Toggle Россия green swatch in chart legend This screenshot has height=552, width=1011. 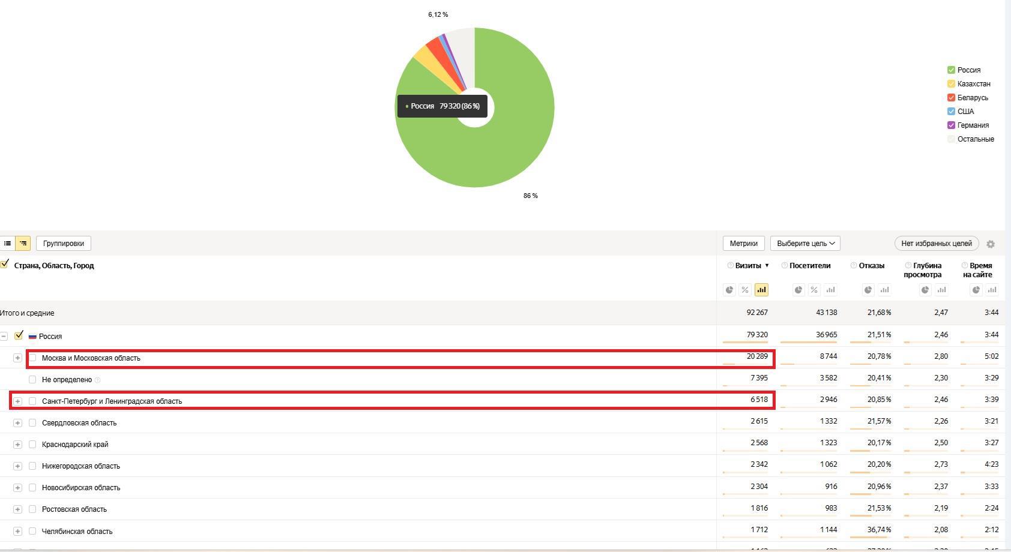[951, 70]
